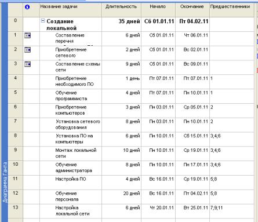Click the info indicator column header icon
258x222 pixels.
(27, 7)
